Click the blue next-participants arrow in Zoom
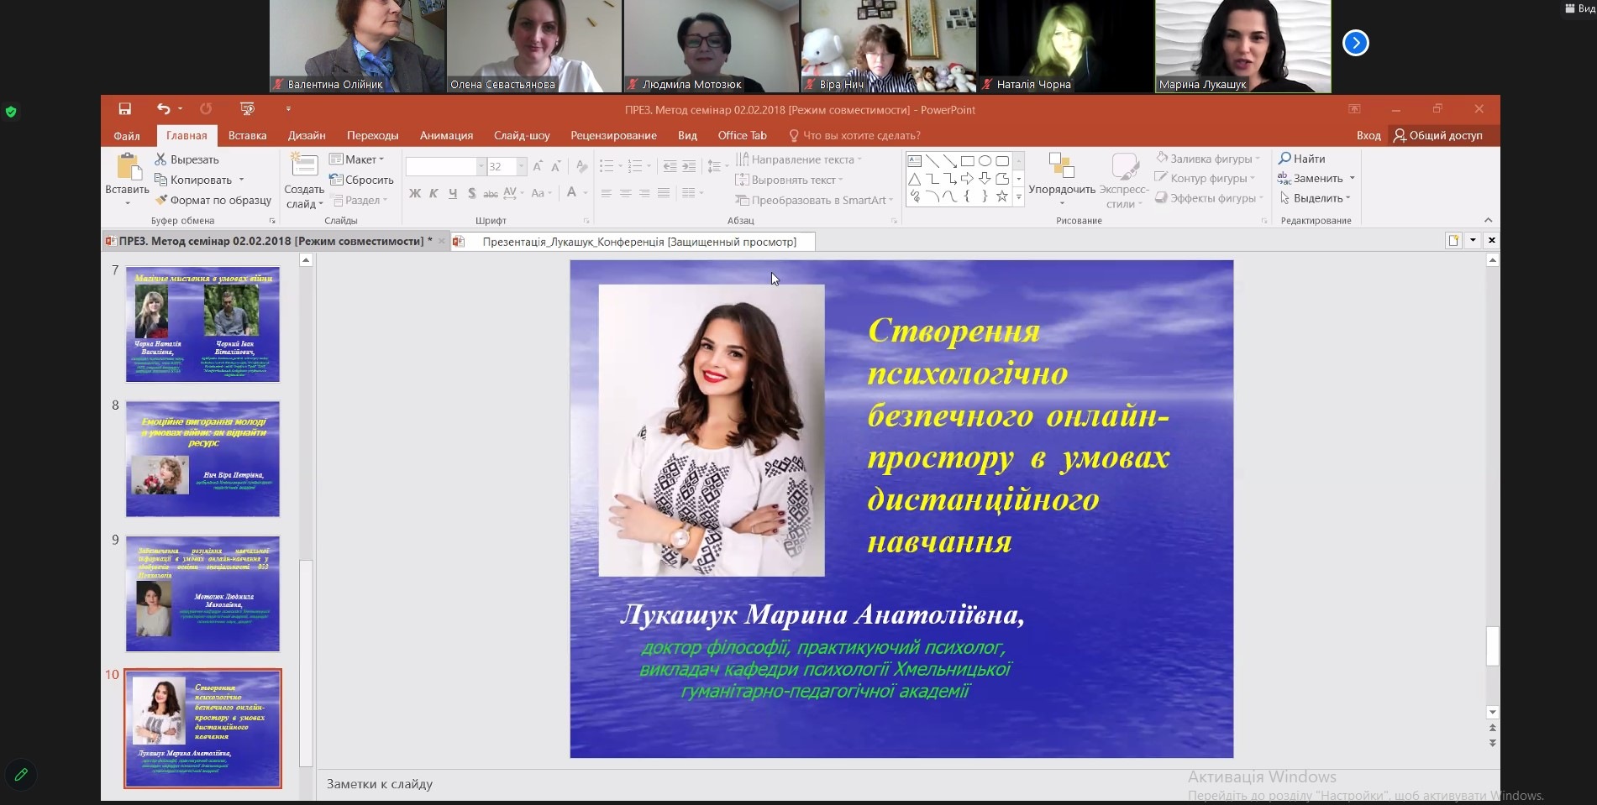The height and width of the screenshot is (805, 1597). tap(1355, 43)
